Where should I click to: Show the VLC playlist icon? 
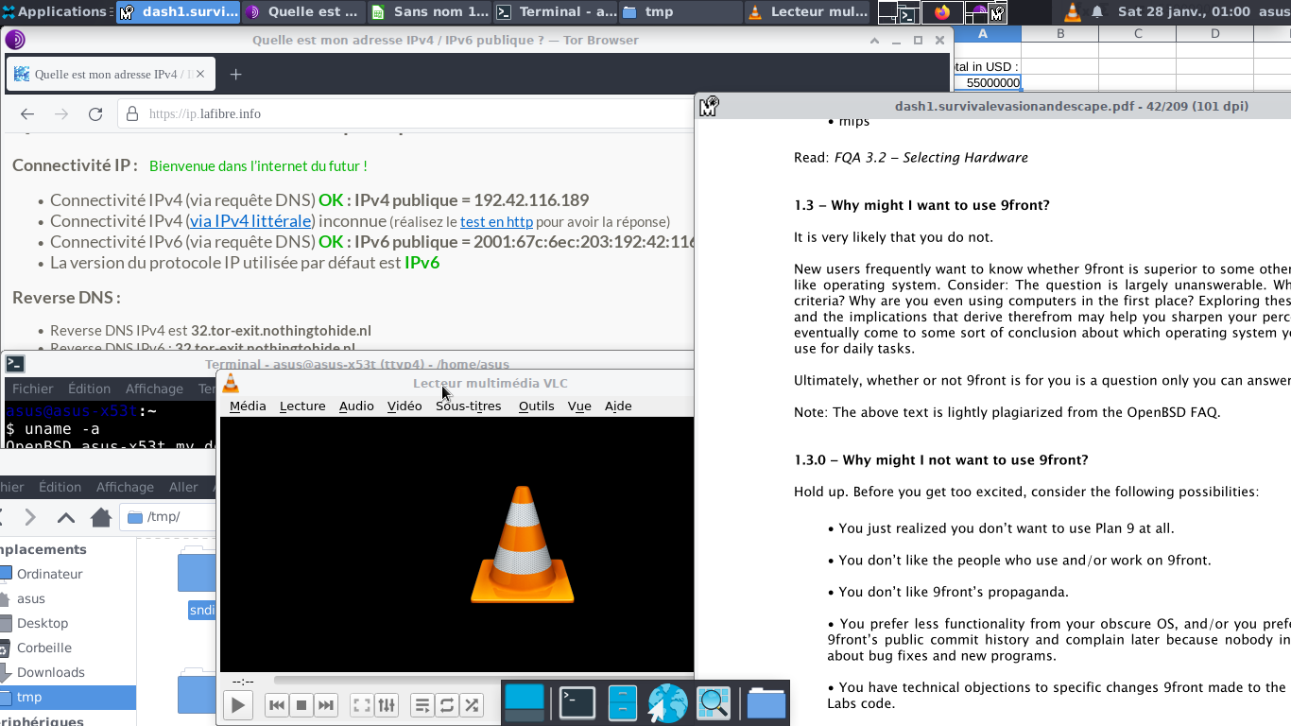click(422, 705)
